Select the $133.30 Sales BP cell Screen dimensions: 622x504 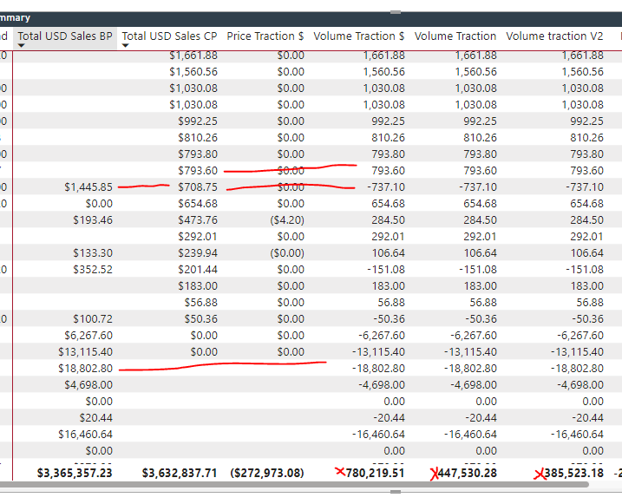tap(93, 253)
